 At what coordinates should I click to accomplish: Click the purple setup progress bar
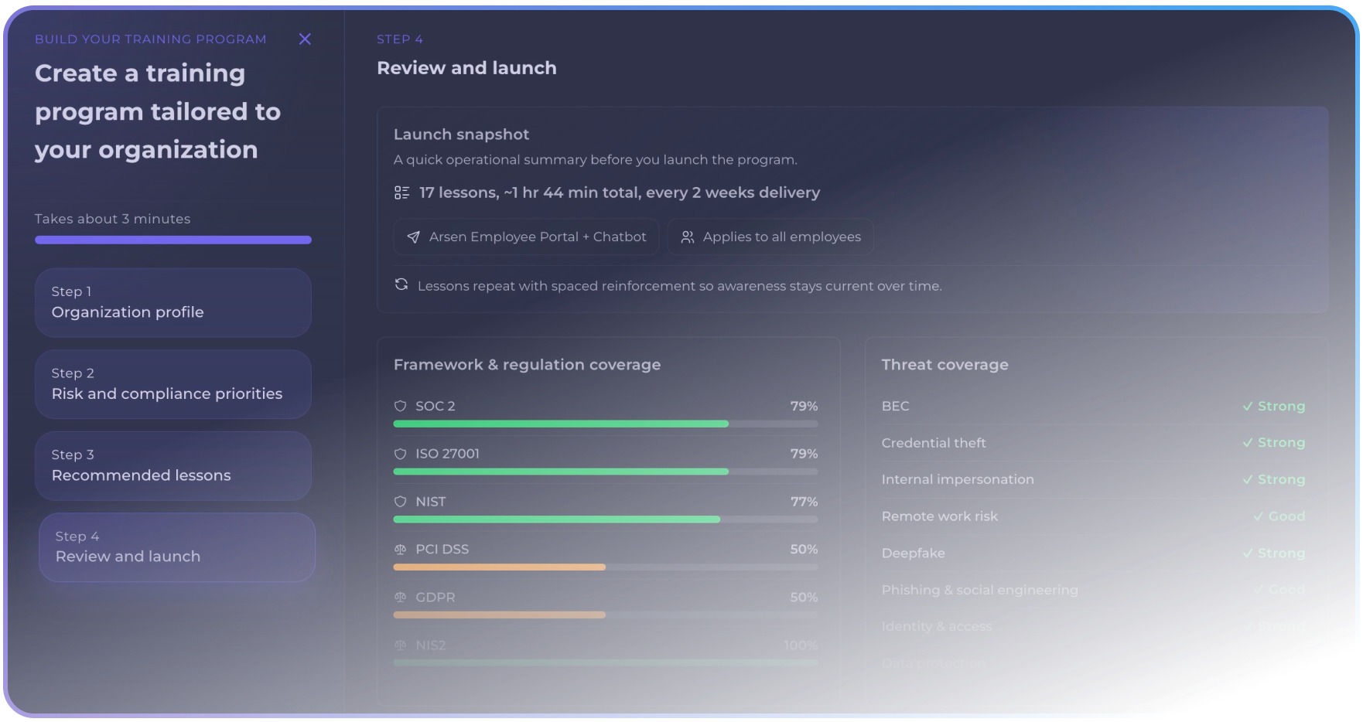(173, 240)
